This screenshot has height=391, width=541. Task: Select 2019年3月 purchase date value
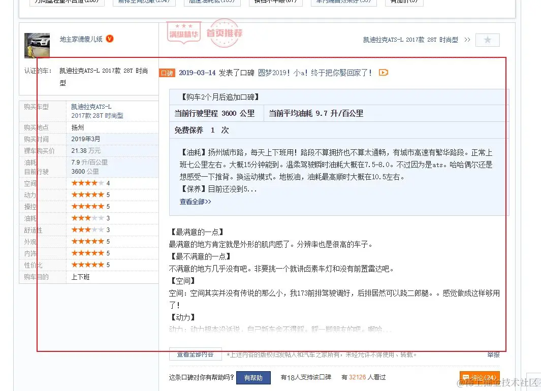tap(85, 139)
